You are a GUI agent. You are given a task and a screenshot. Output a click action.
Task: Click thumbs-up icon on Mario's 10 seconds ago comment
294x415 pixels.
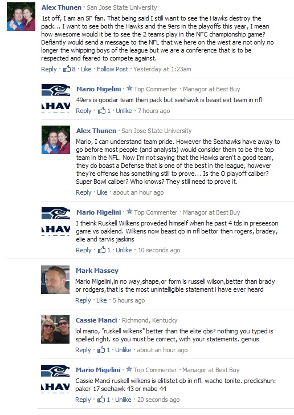(101, 250)
